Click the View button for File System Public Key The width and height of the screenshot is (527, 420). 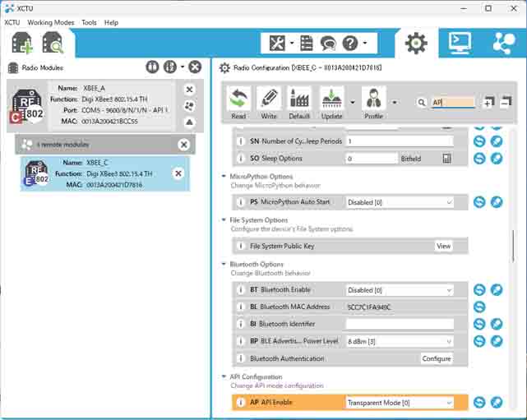[x=443, y=246]
